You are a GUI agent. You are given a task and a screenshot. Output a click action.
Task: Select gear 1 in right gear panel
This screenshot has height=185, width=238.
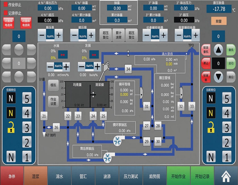(227, 157)
